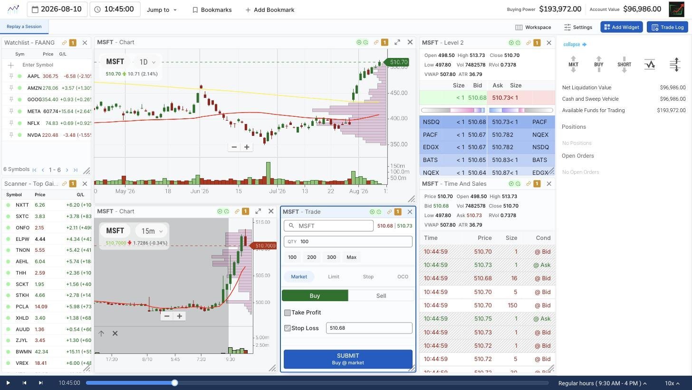Open the replay time picker 10:45:00
The width and height of the screenshot is (692, 390).
115,9
